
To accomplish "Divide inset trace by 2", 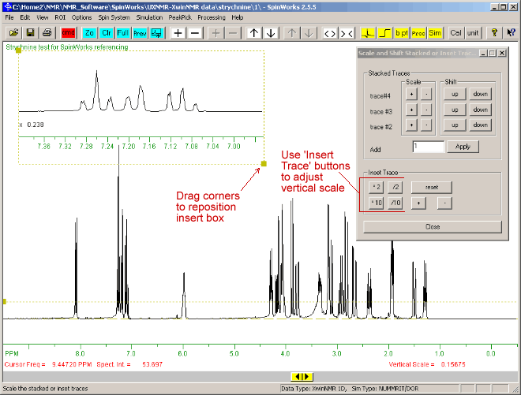I will tap(395, 187).
